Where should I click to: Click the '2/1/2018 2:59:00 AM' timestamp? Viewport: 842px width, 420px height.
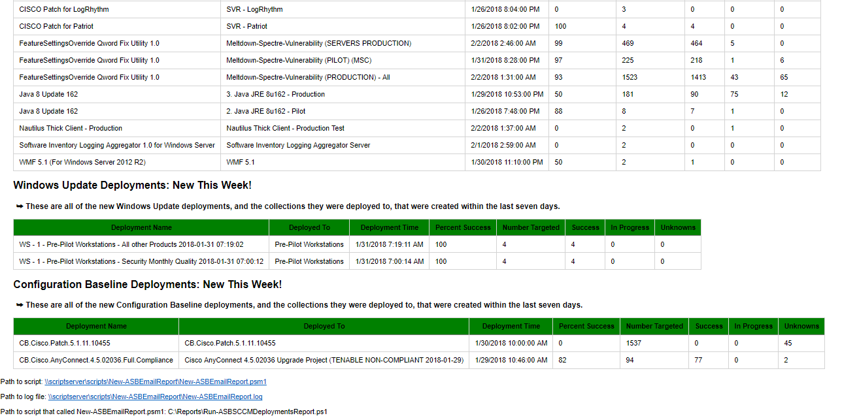pyautogui.click(x=503, y=146)
